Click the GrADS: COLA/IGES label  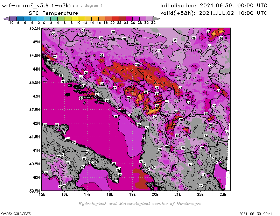point(16,214)
